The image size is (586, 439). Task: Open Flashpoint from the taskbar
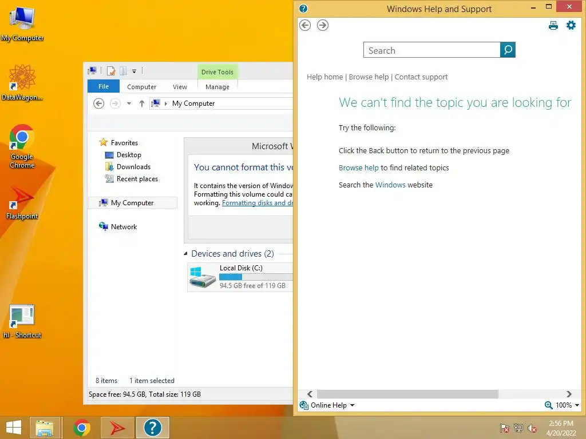click(117, 428)
